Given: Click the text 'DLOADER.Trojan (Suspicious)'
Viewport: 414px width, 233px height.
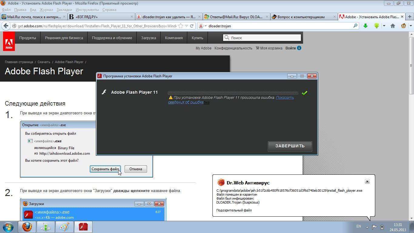Looking at the screenshot, I should coord(238,202).
